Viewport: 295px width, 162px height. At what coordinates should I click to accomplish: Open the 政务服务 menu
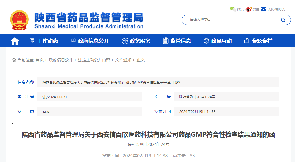140,41
